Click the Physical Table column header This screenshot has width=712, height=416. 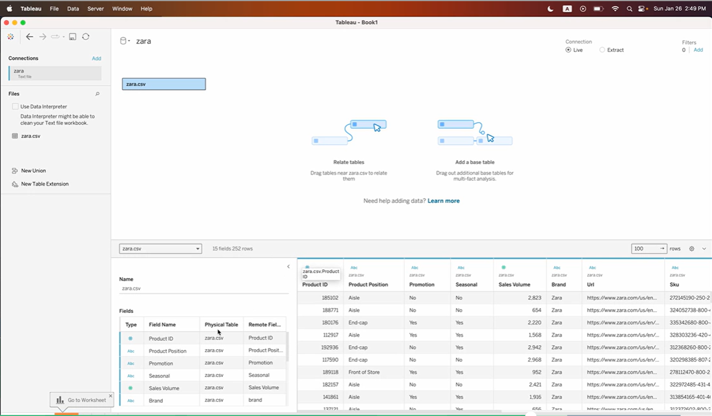[x=222, y=325]
